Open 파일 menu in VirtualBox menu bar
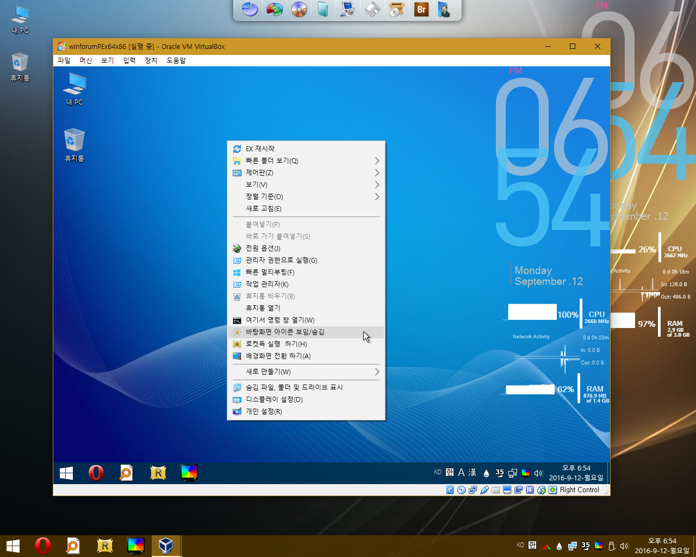The height and width of the screenshot is (557, 696). pos(64,60)
